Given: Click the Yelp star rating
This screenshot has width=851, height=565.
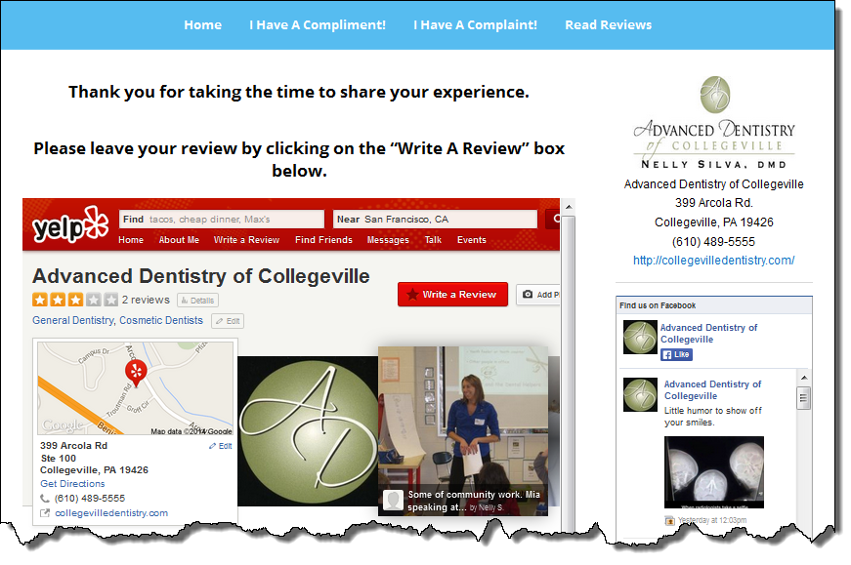Looking at the screenshot, I should pos(75,300).
